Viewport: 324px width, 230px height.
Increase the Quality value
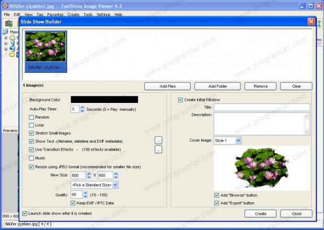point(86,193)
